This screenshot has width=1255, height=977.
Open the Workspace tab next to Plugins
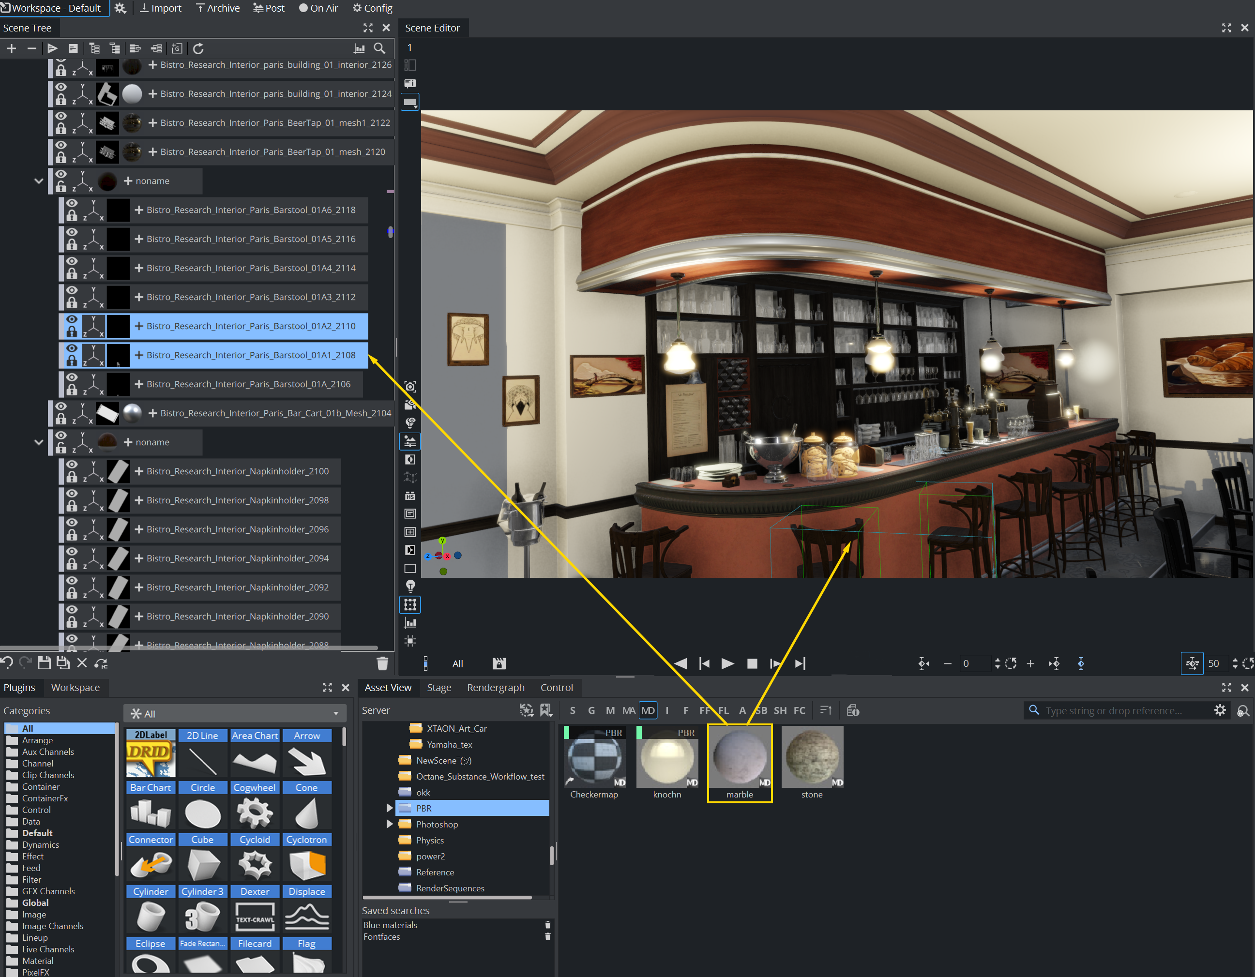(x=76, y=688)
